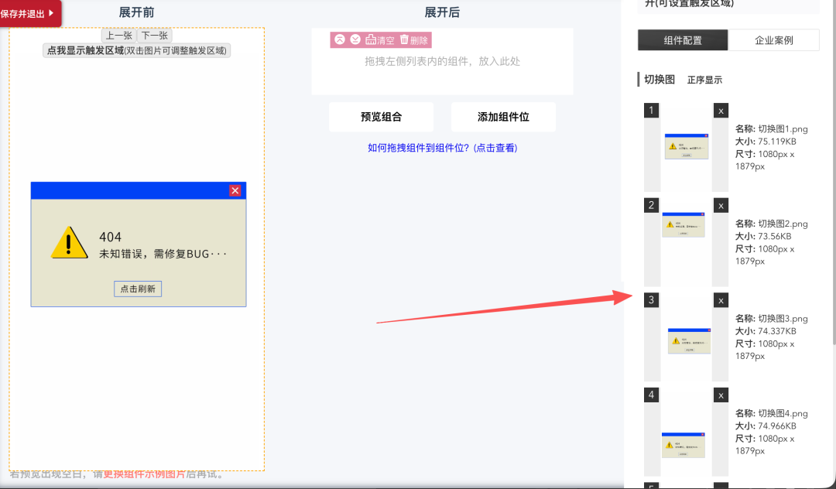Click size value 73.56KB
This screenshot has width=836, height=489.
pyautogui.click(x=775, y=236)
